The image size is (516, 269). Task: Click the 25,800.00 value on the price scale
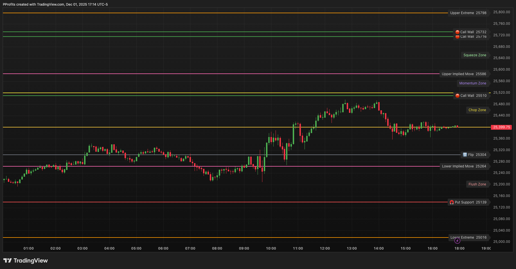click(501, 12)
